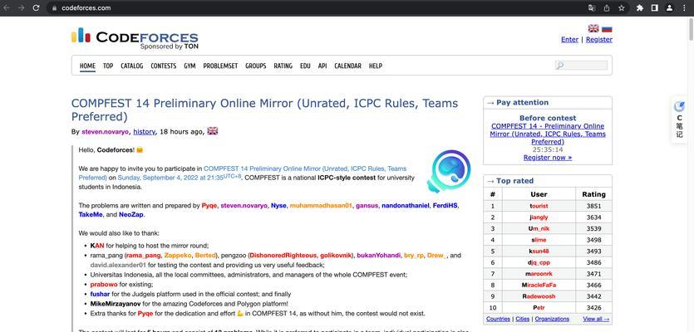Open the post history link

pos(145,132)
